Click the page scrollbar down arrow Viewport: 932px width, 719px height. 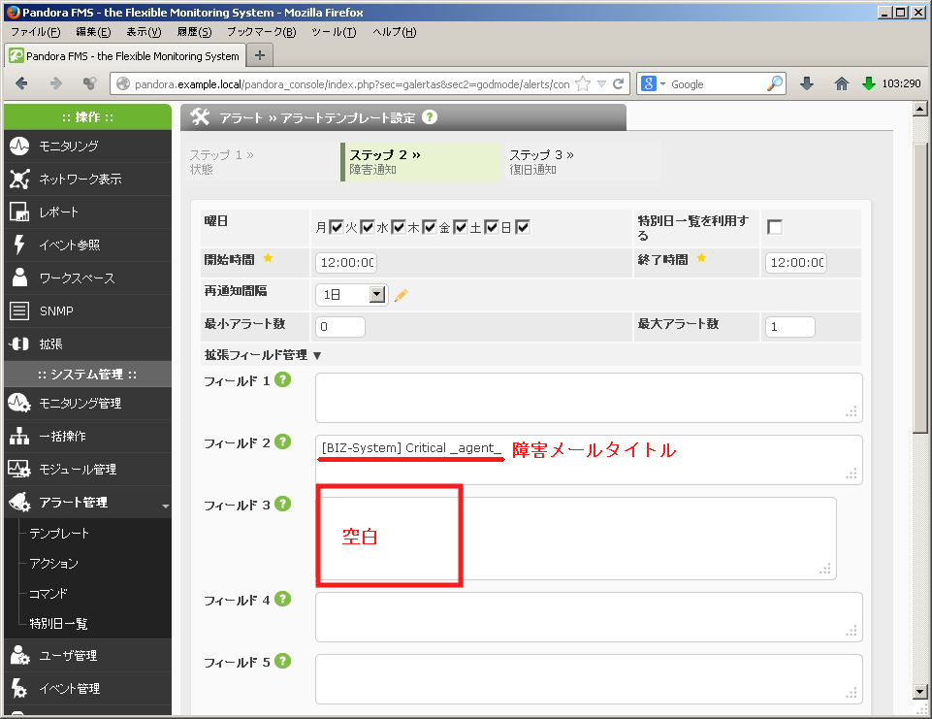click(x=920, y=692)
